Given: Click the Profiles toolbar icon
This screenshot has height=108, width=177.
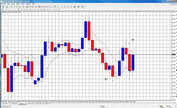Looking at the screenshot, I should pos(7,7).
